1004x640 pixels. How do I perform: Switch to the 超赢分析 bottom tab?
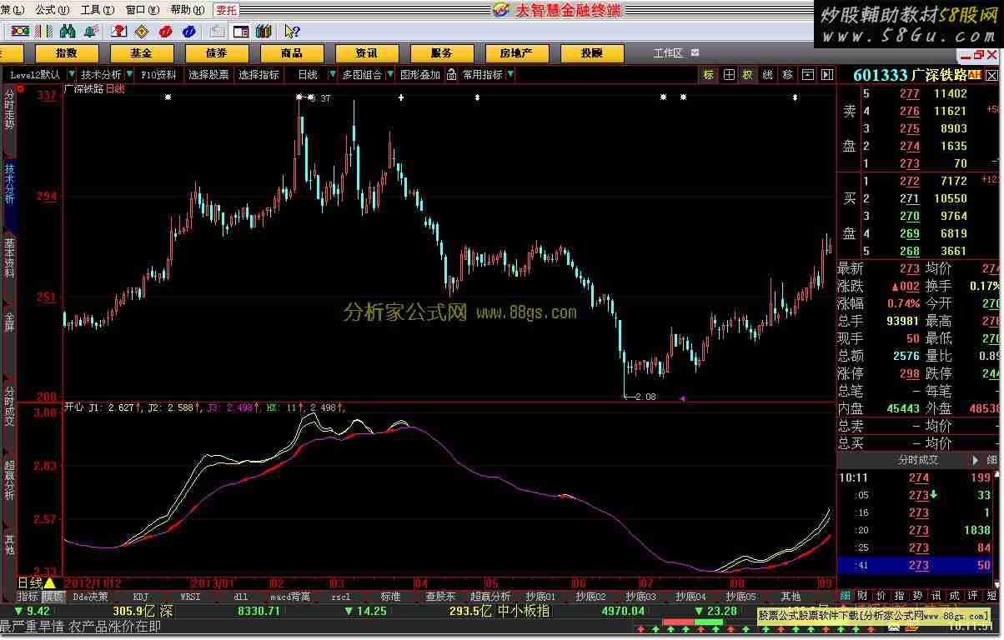pos(490,597)
